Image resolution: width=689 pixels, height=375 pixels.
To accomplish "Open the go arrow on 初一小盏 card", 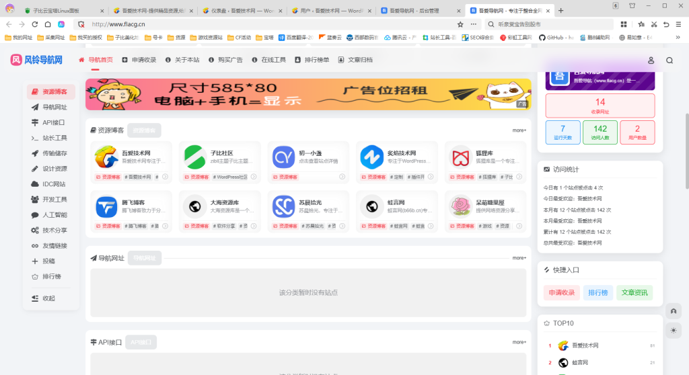I will [342, 177].
